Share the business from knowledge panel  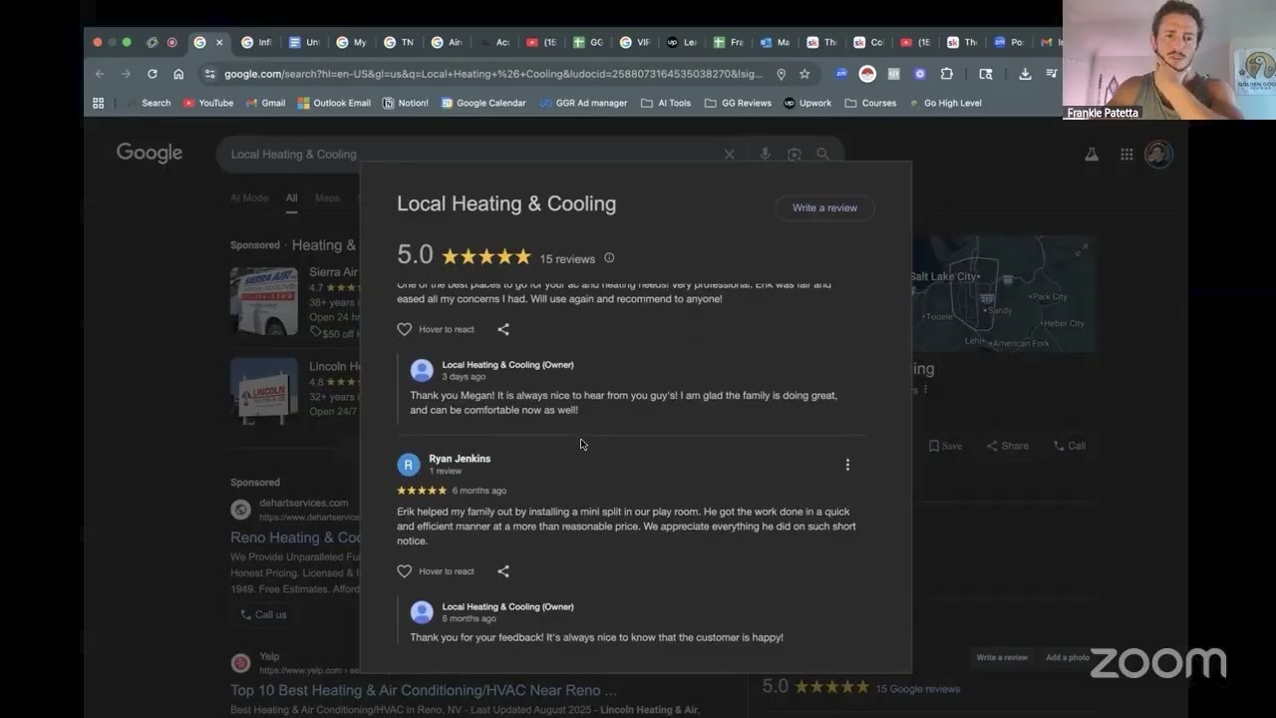(1007, 446)
